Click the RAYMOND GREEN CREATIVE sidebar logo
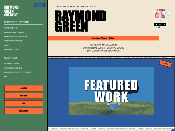This screenshot has width=175, height=131. [11, 11]
